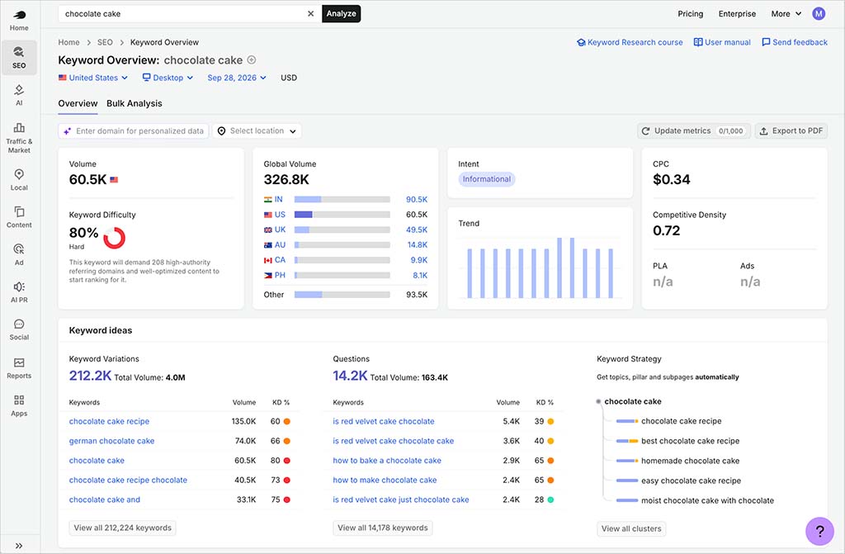Viewport: 845px width, 554px height.
Task: Click CA country global volume link
Action: click(280, 260)
